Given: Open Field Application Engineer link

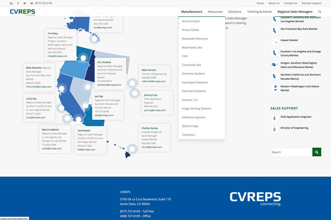Looking at the screenshot, I should pos(296,117).
